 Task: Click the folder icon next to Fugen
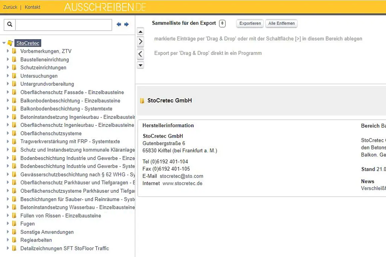(14, 224)
